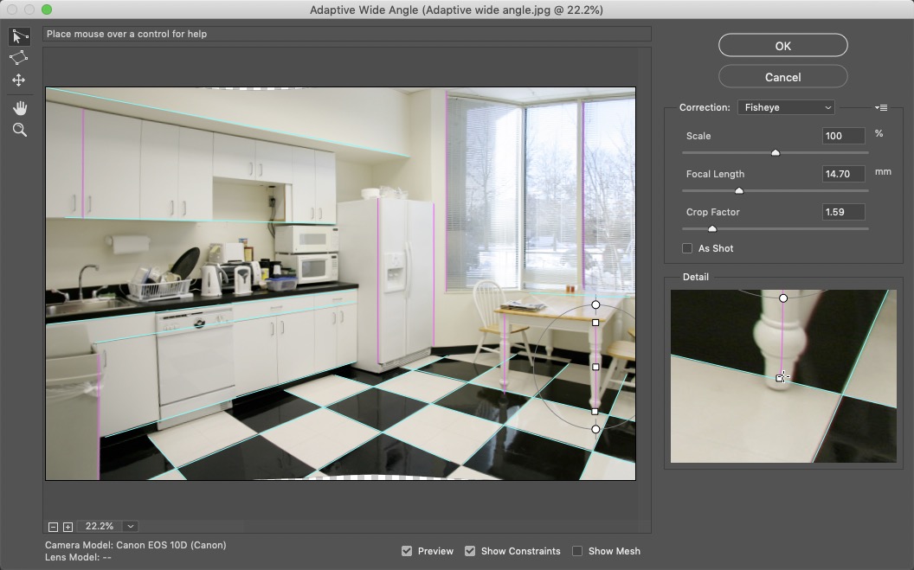Open the Correction panel options menu icon
This screenshot has width=914, height=570.
coord(881,108)
